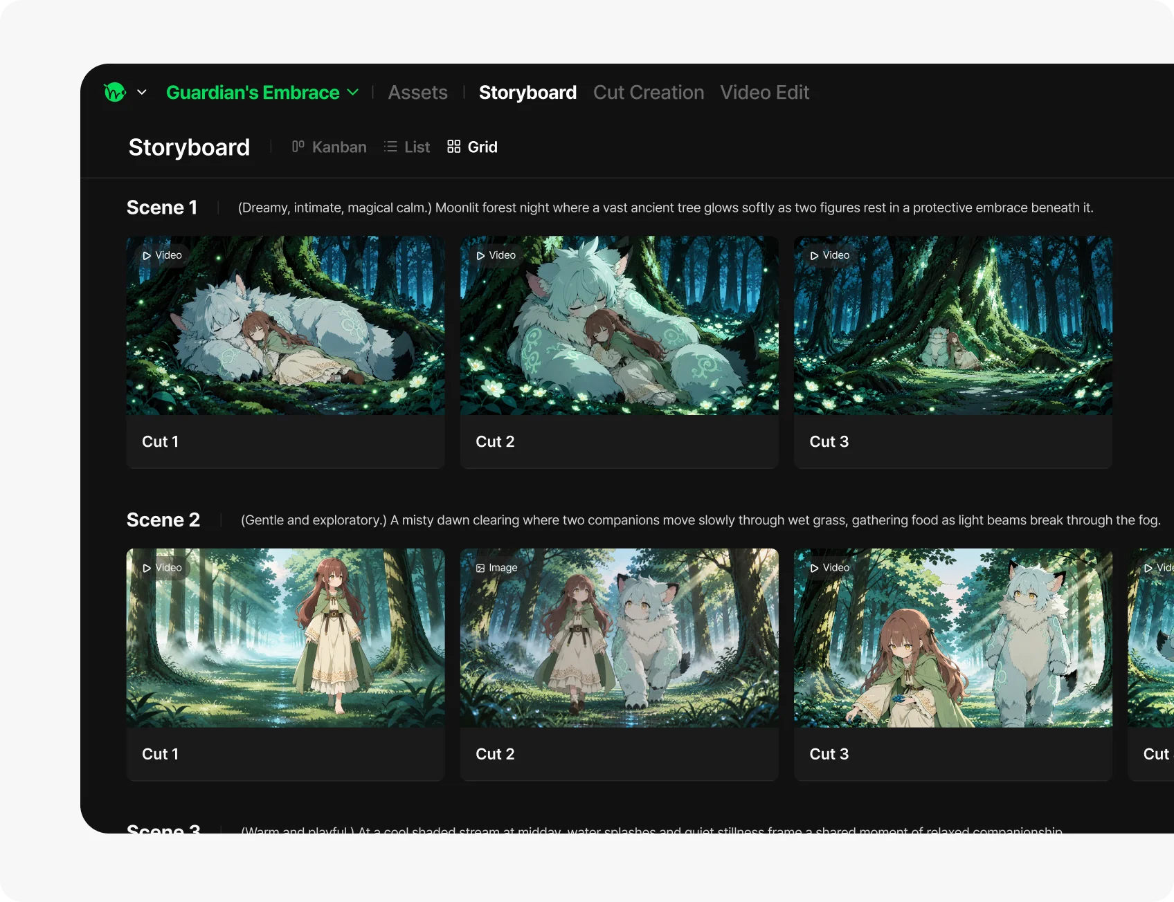The width and height of the screenshot is (1174, 902).
Task: Click the green app logo icon
Action: (115, 92)
